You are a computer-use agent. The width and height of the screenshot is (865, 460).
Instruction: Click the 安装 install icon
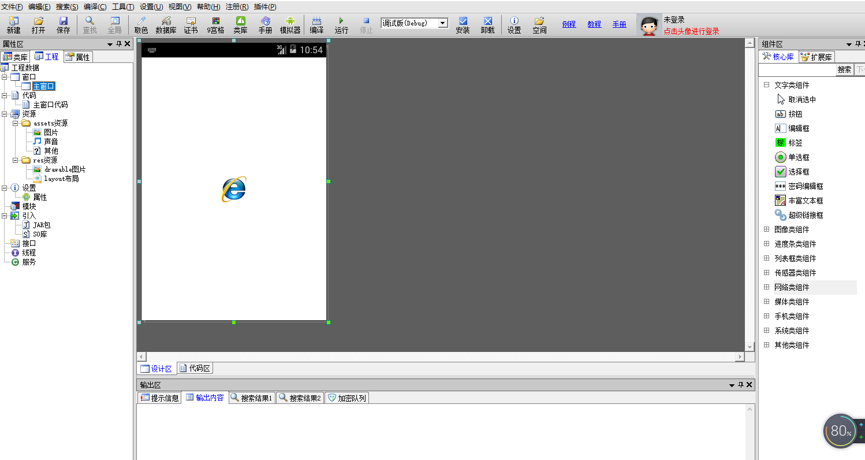click(x=463, y=25)
